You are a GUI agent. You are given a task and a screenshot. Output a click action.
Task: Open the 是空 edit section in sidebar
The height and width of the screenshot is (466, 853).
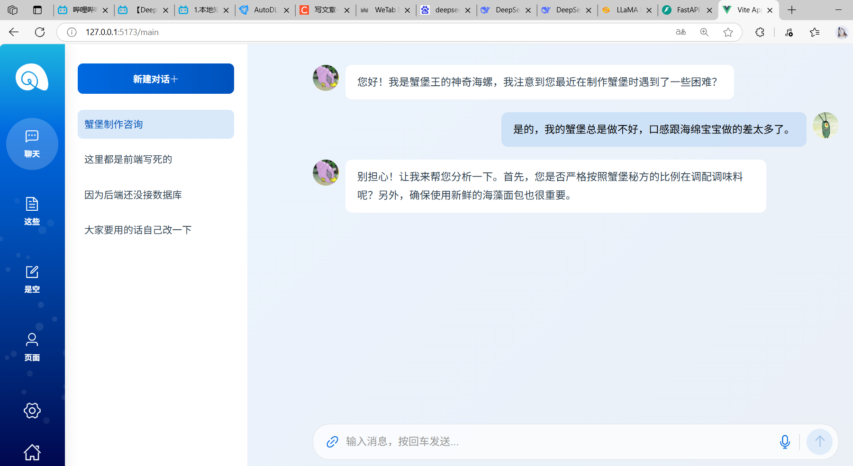(x=32, y=279)
